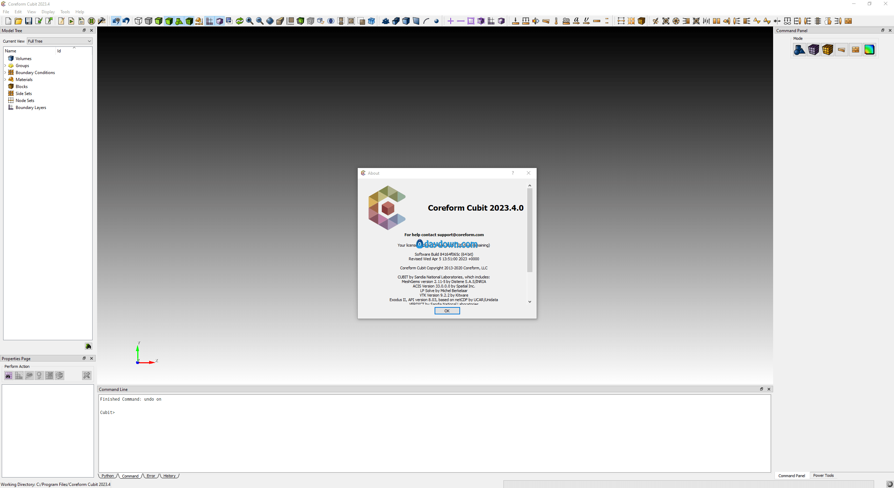Toggle the Undo enable power button

(x=116, y=21)
